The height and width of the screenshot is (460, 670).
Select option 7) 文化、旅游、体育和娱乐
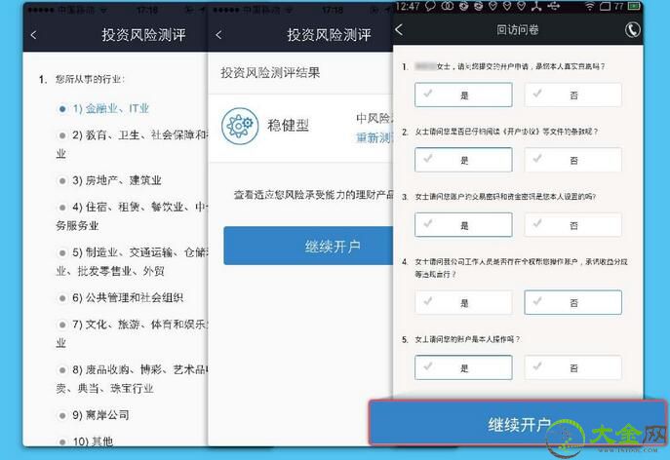(132, 333)
